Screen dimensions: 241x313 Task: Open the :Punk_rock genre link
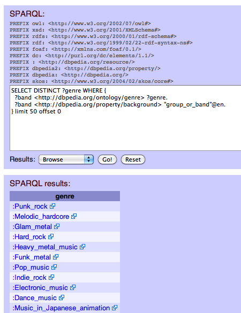[30, 206]
